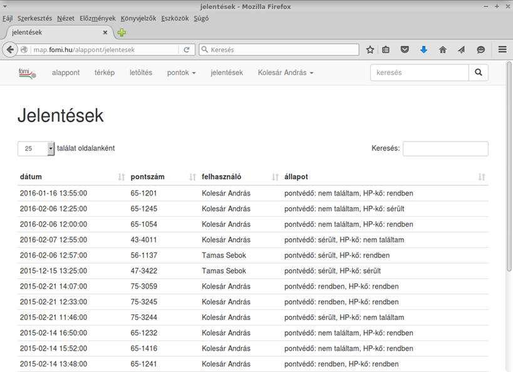The image size is (513, 372).
Task: Open the pontok dropdown menu
Action: (181, 73)
